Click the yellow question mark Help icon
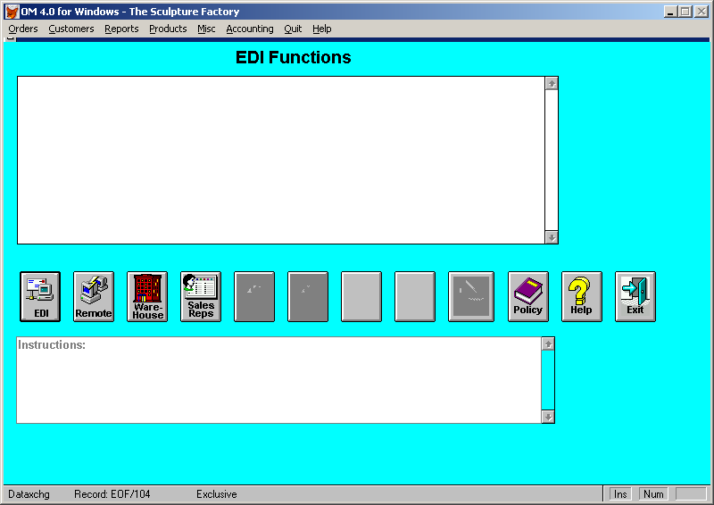The width and height of the screenshot is (714, 505). pos(582,297)
